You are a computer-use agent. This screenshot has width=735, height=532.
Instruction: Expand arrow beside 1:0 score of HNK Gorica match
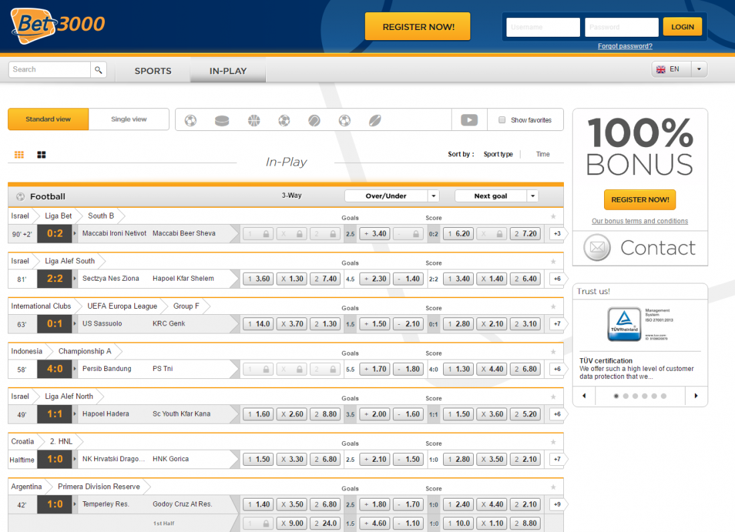point(75,459)
